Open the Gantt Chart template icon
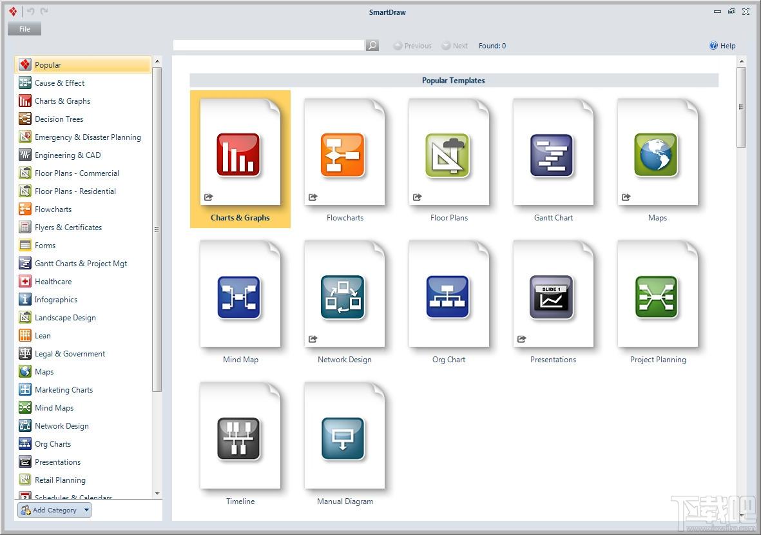 pos(552,155)
